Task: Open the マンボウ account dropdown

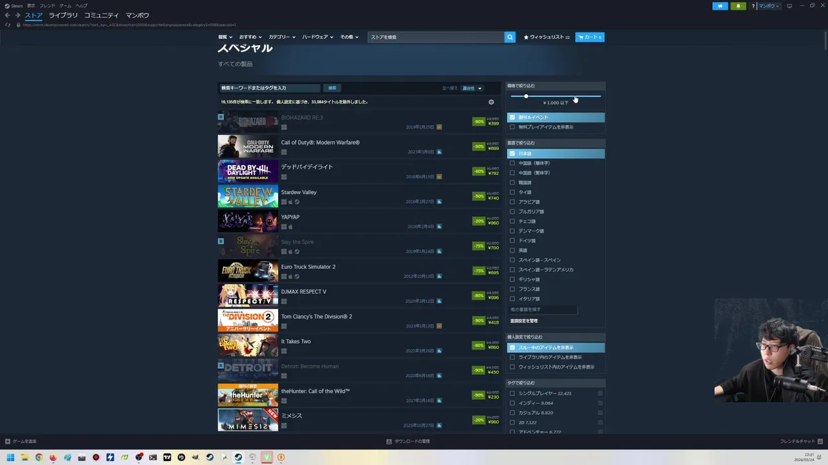Action: tap(769, 6)
